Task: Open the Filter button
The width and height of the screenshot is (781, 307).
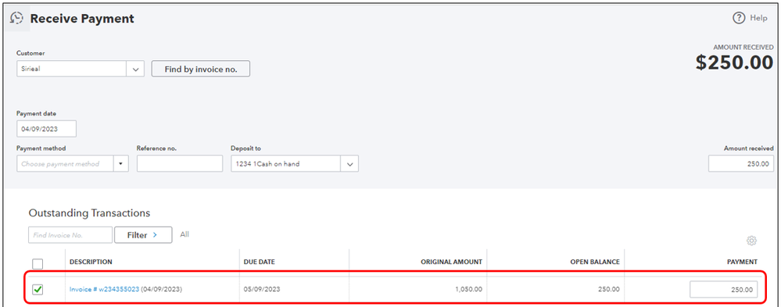Action: pyautogui.click(x=143, y=235)
